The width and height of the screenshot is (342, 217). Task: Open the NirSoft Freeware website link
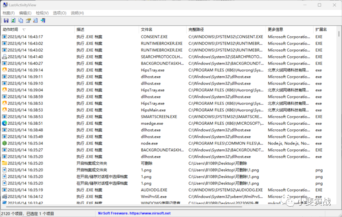(134, 213)
